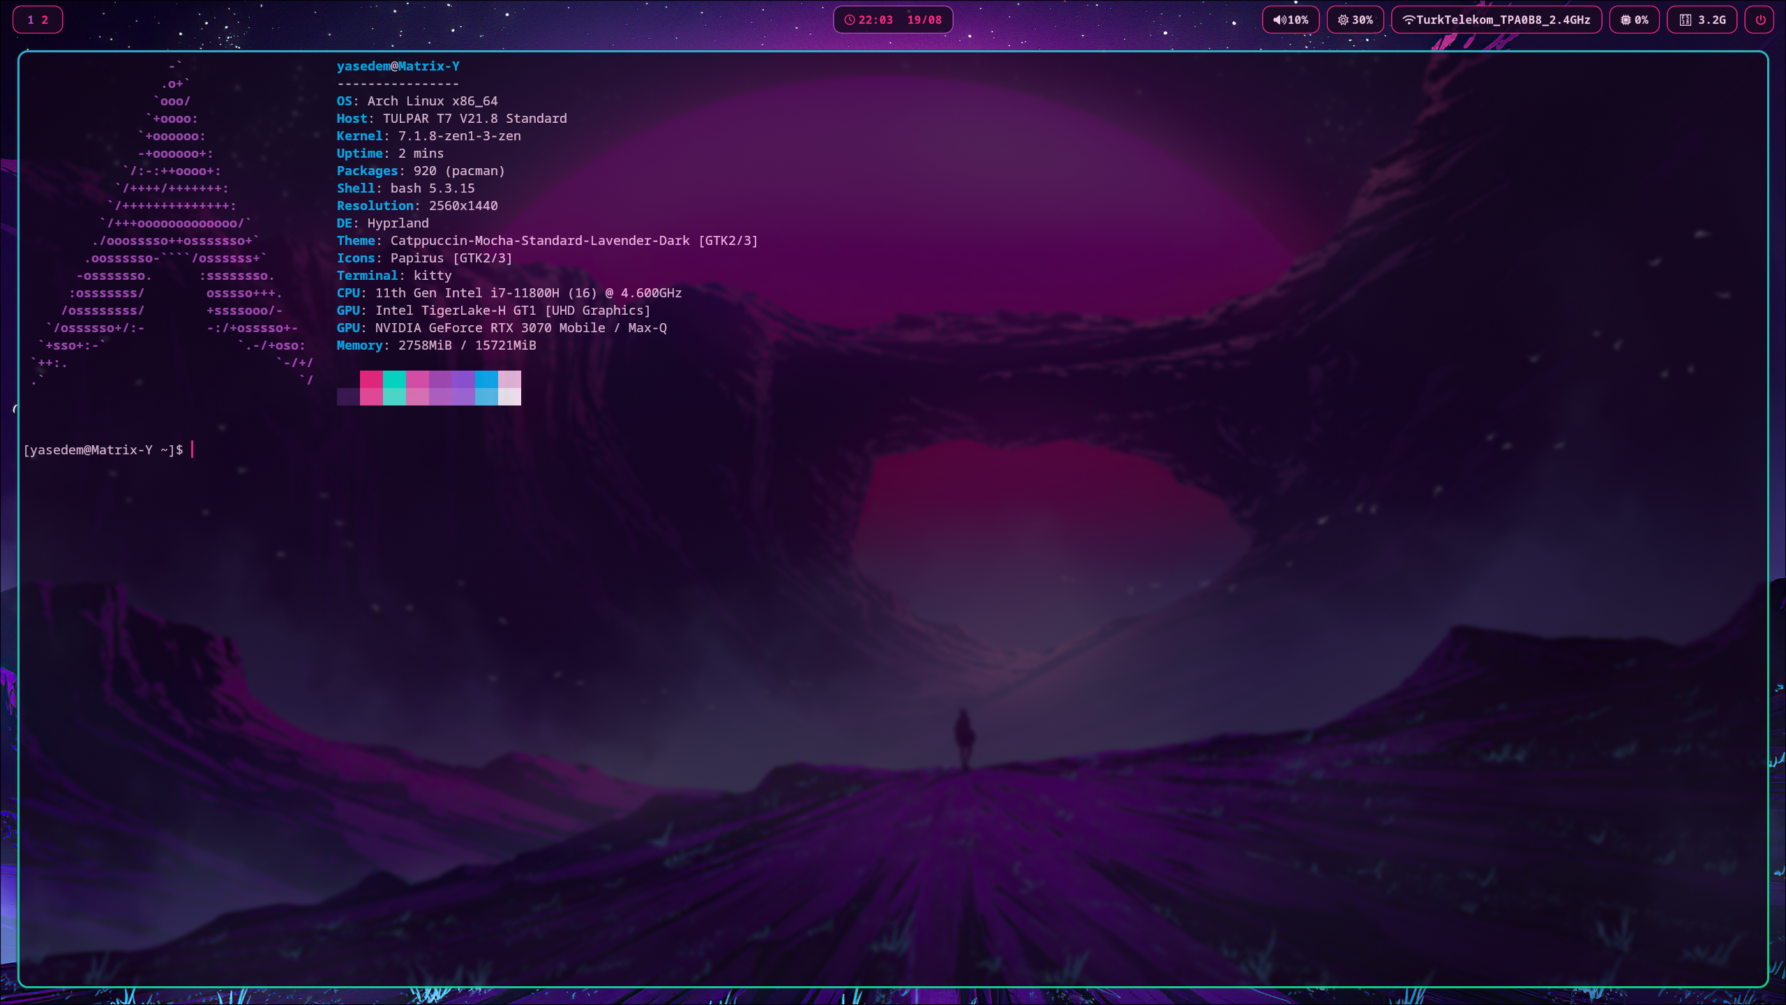
Task: Click the pink color block in palette
Action: coord(371,379)
